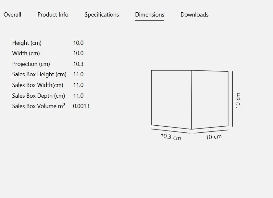
Task: Click the Projection (cm) row label
Action: (x=31, y=64)
